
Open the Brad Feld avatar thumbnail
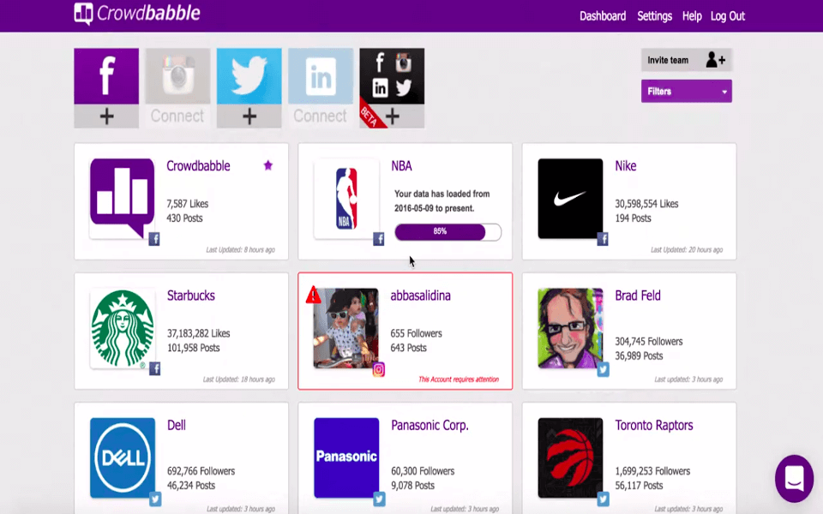coord(571,328)
